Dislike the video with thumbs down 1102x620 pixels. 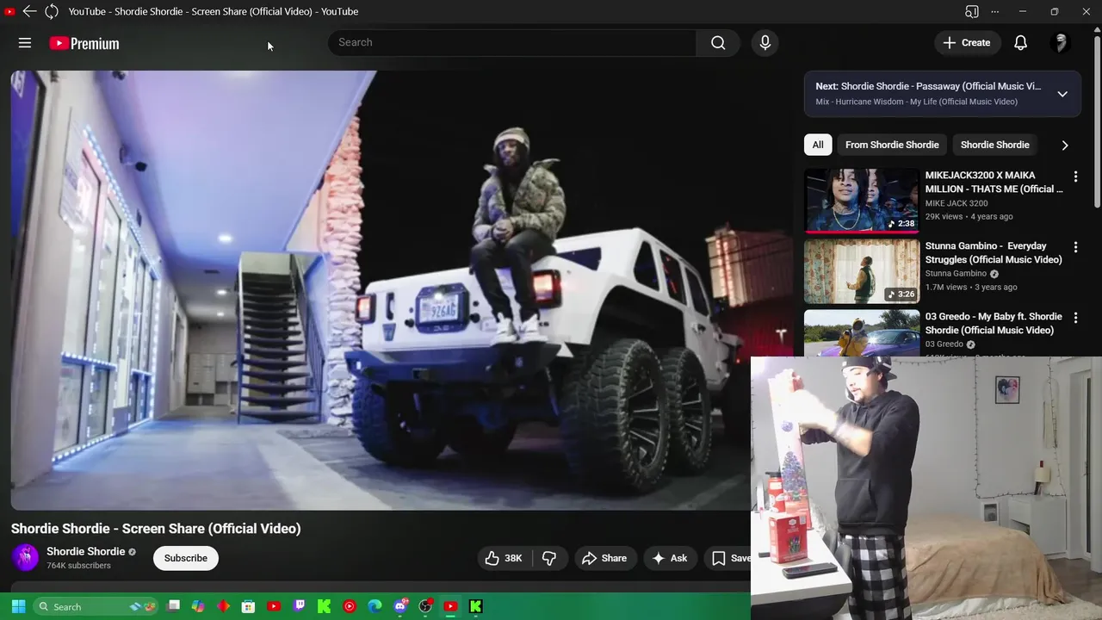[x=548, y=558]
